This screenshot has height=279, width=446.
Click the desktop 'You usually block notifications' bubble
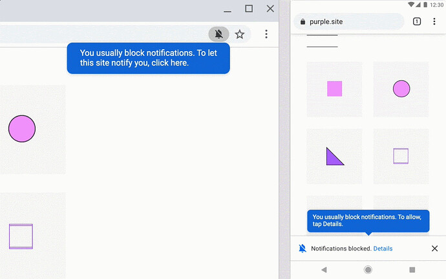pos(148,58)
